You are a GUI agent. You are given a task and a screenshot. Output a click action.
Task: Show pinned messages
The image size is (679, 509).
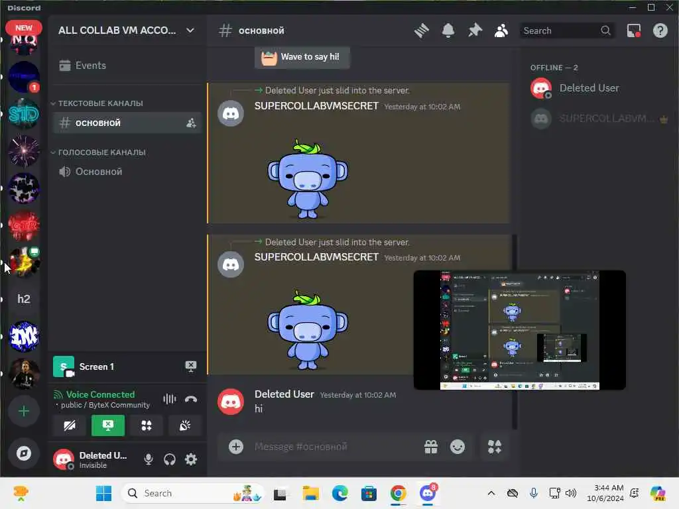click(475, 30)
